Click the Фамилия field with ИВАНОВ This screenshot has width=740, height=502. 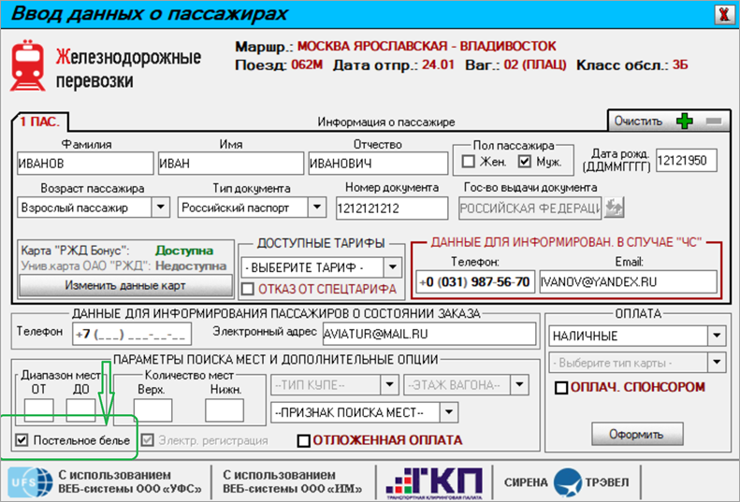(85, 164)
